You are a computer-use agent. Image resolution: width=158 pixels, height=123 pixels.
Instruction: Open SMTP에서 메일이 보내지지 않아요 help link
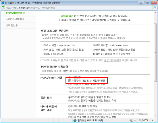pyautogui.click(x=106, y=38)
